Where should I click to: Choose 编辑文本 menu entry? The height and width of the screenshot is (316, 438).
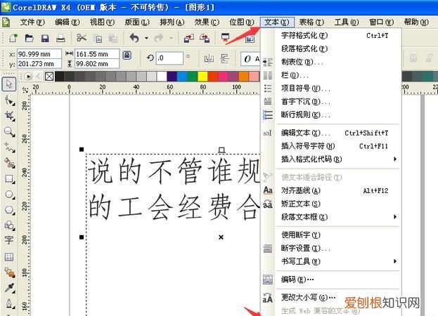[331, 133]
